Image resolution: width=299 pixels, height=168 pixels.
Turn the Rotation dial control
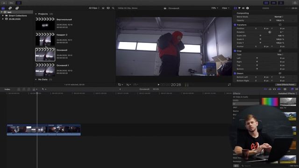270,32
